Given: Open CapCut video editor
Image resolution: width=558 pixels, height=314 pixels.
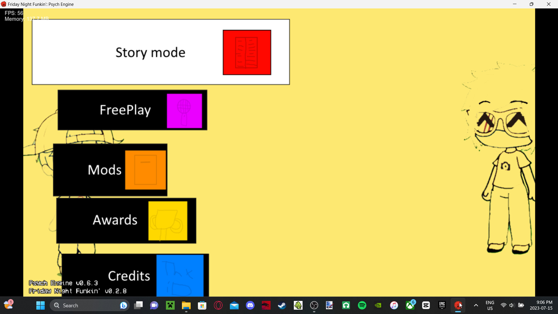Looking at the screenshot, I should pos(426,305).
